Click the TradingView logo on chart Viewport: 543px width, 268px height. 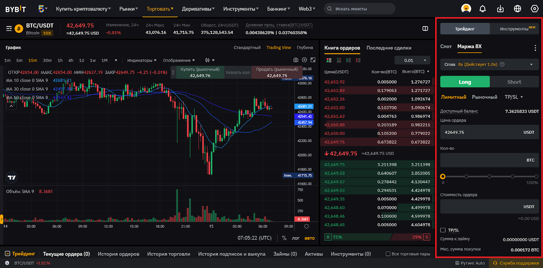12,177
